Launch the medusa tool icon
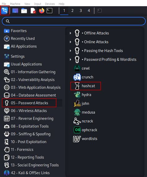Viewport: 147px width, 177px height. coord(77,112)
